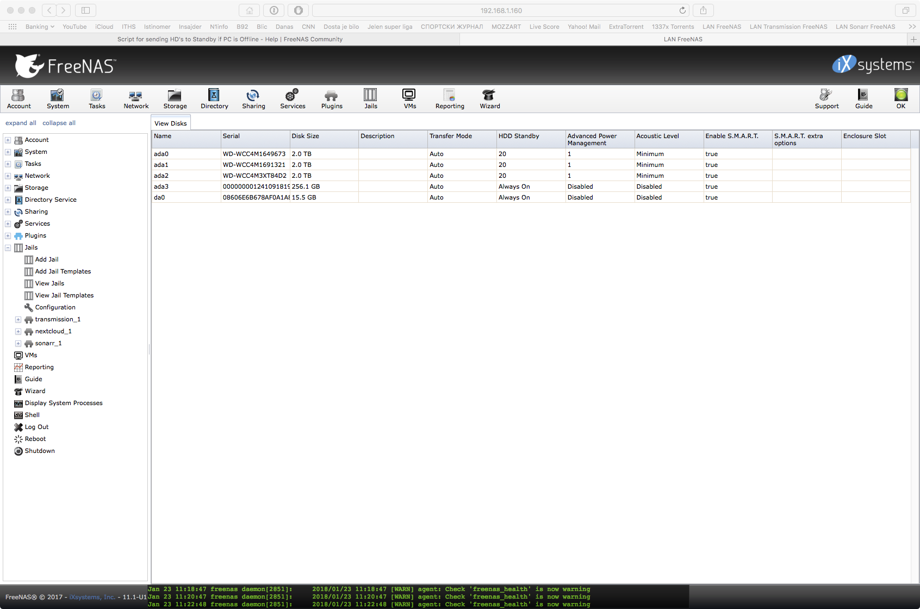Screen dimensions: 920x609
Task: Open the Directory toolbar icon
Action: coord(214,99)
